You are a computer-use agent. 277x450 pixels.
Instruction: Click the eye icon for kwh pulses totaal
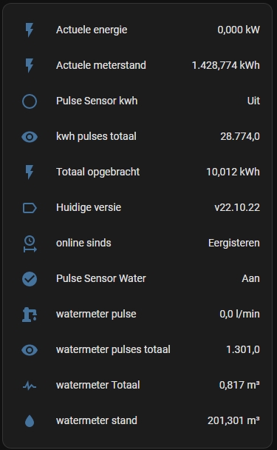(30, 137)
